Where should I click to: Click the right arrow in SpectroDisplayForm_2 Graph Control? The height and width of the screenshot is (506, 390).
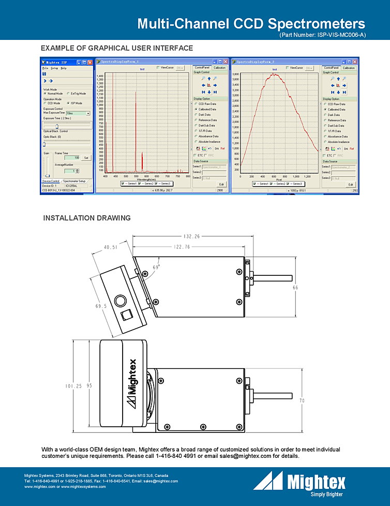click(344, 86)
